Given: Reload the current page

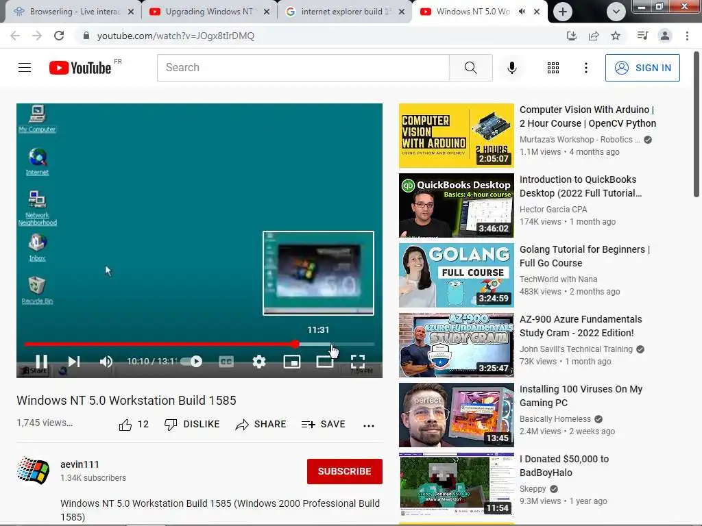Looking at the screenshot, I should point(59,36).
